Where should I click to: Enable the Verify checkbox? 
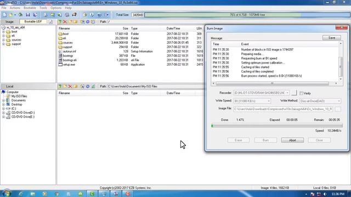(301, 94)
